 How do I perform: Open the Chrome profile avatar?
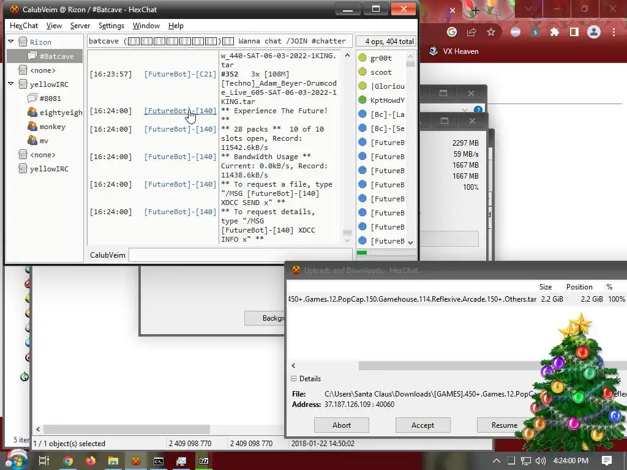click(x=594, y=32)
